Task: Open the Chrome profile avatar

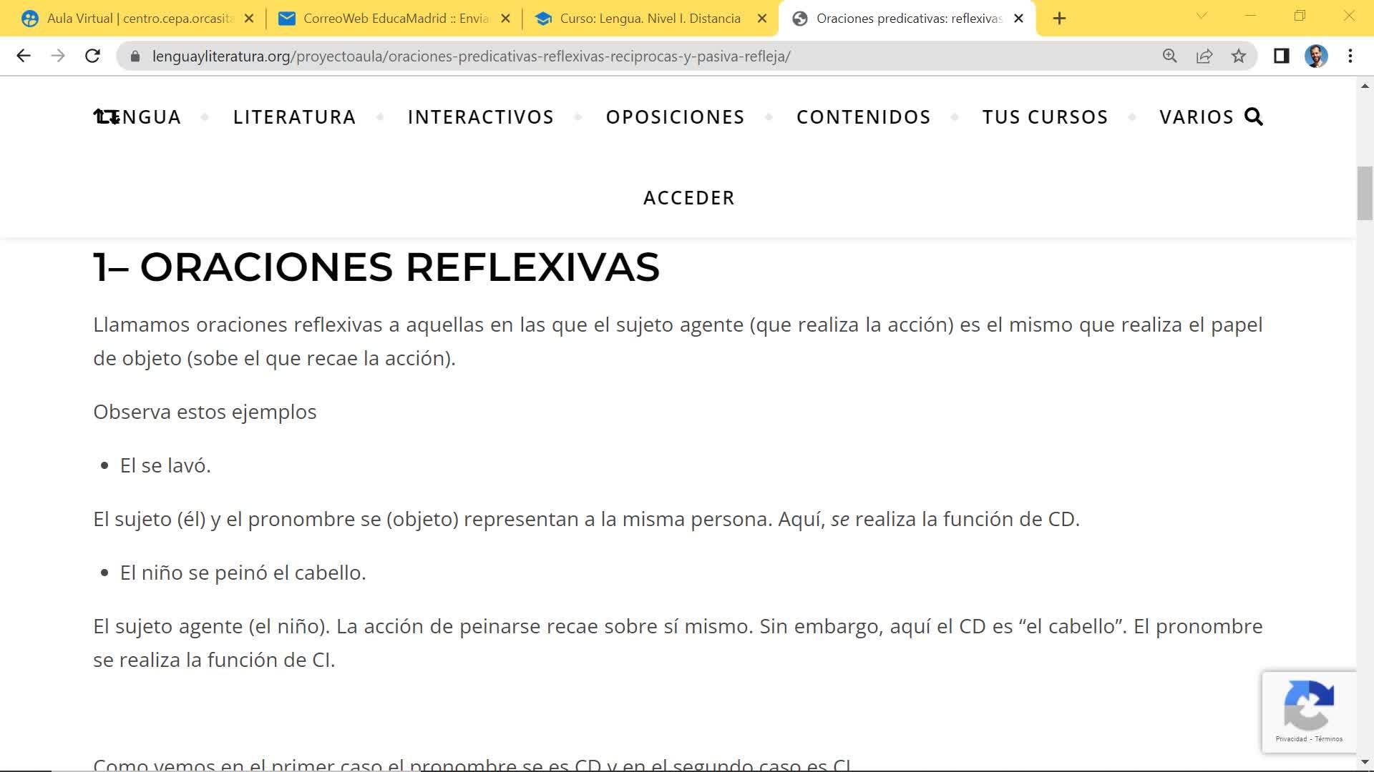Action: (1316, 56)
